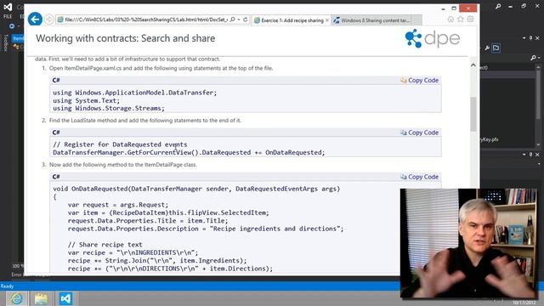Open lower Visual Studio panel position dropdown

[524, 155]
